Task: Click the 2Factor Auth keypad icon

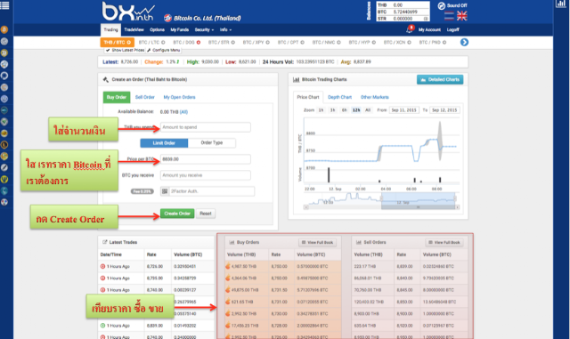Action: point(165,191)
